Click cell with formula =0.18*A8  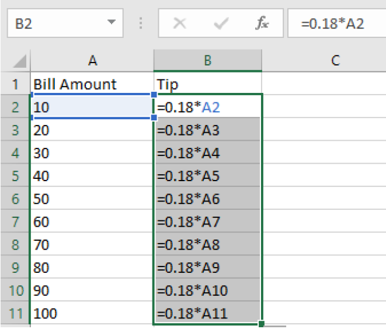pos(208,244)
